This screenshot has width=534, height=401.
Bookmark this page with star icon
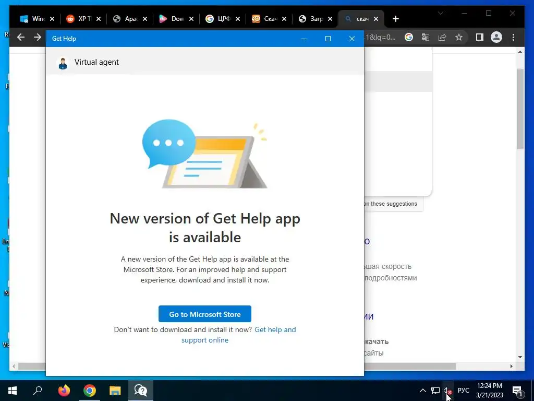tap(459, 37)
